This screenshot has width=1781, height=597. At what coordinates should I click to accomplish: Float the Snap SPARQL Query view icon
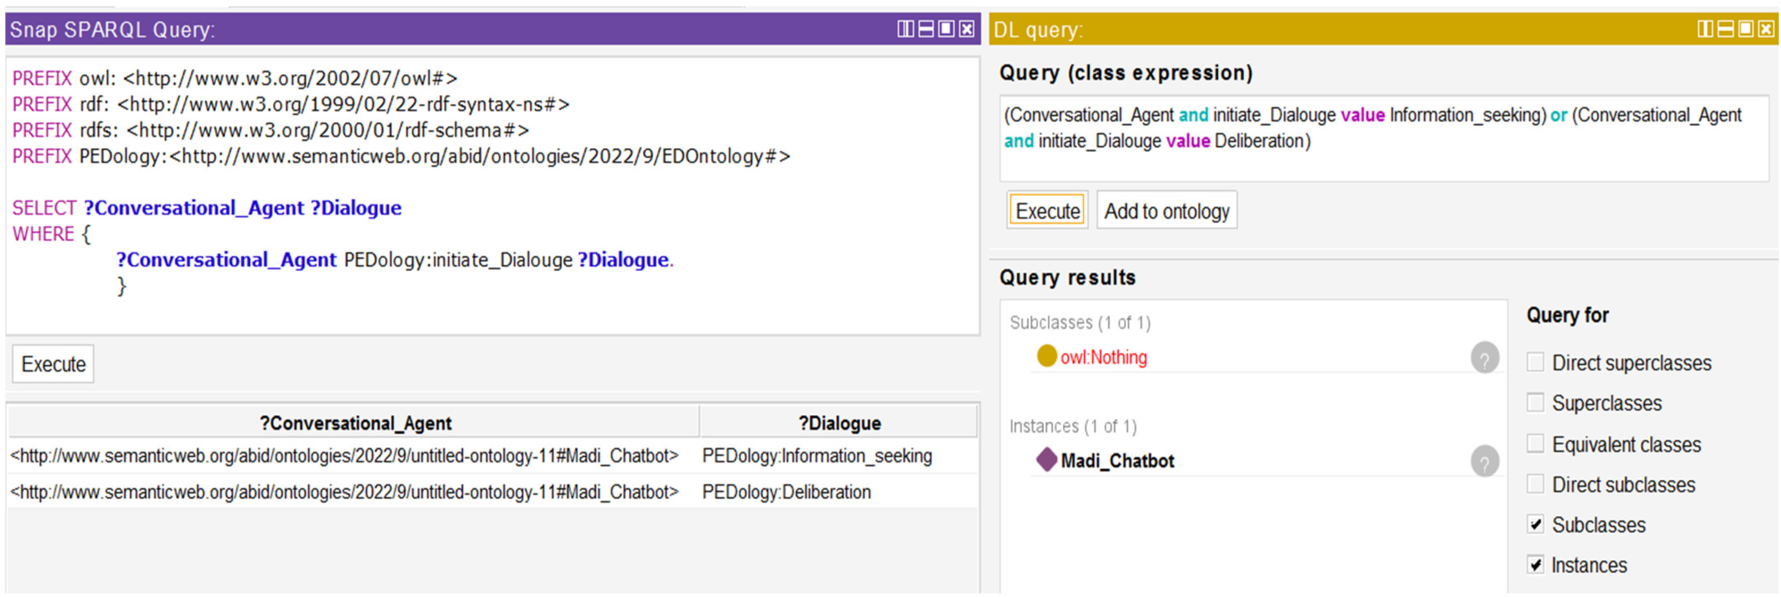946,29
